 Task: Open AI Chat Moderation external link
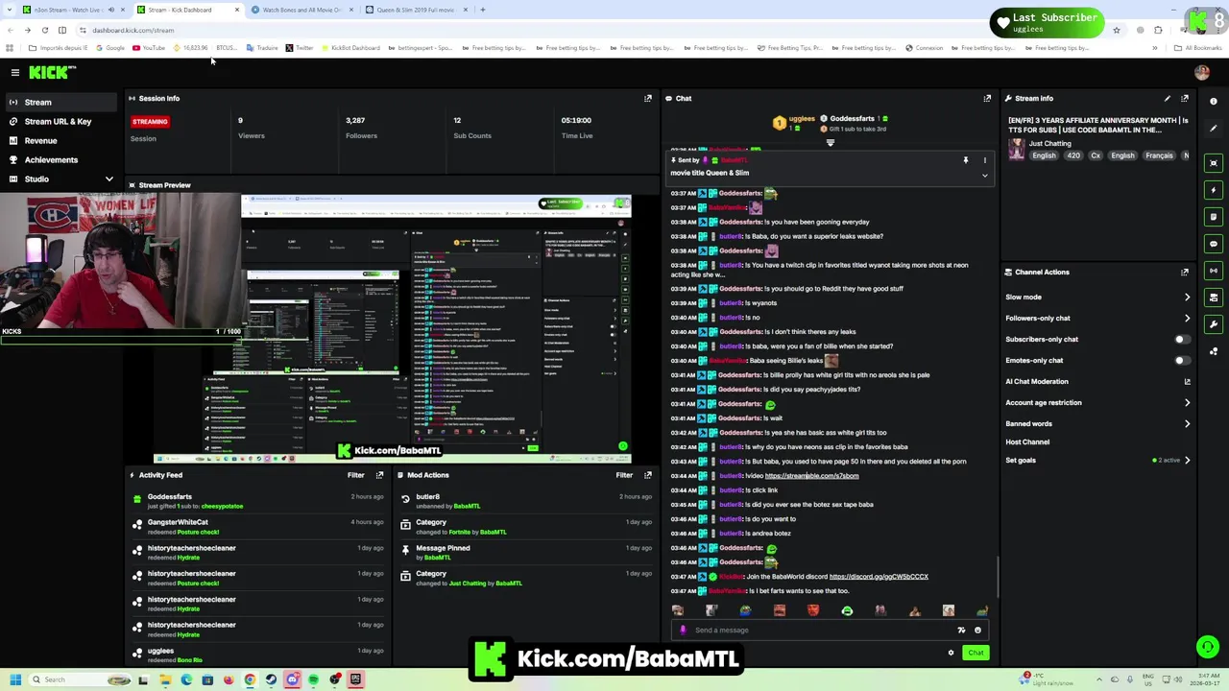click(1187, 382)
